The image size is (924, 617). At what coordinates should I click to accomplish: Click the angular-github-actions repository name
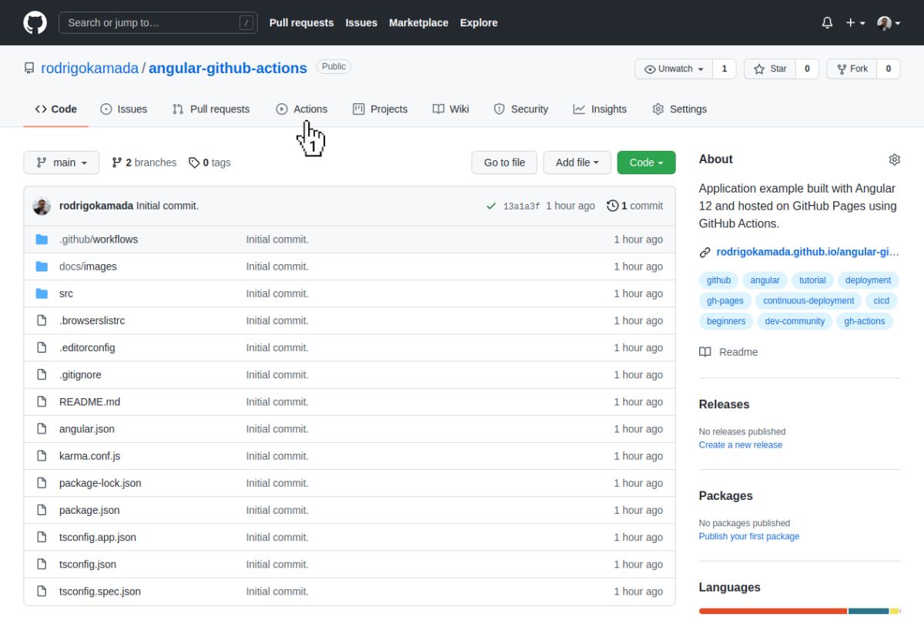(228, 68)
